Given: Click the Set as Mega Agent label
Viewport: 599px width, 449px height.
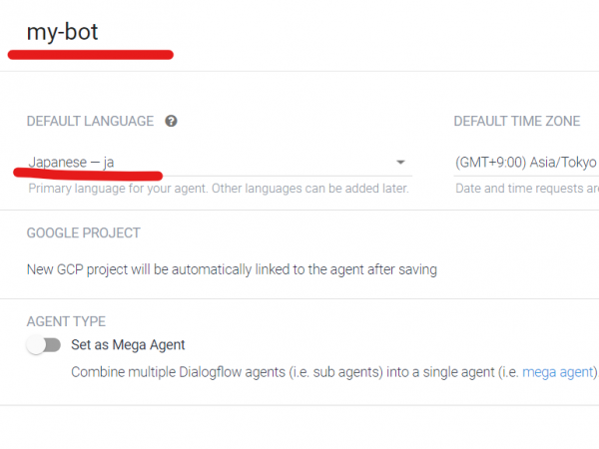Looking at the screenshot, I should [128, 345].
